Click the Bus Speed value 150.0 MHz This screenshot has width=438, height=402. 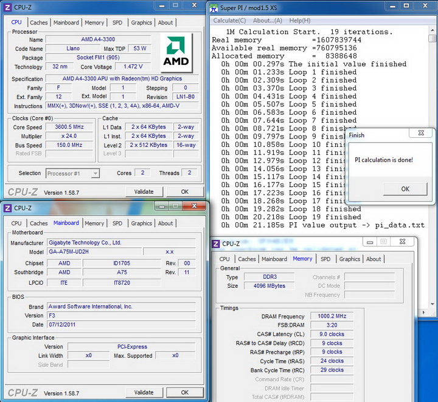[x=69, y=145]
